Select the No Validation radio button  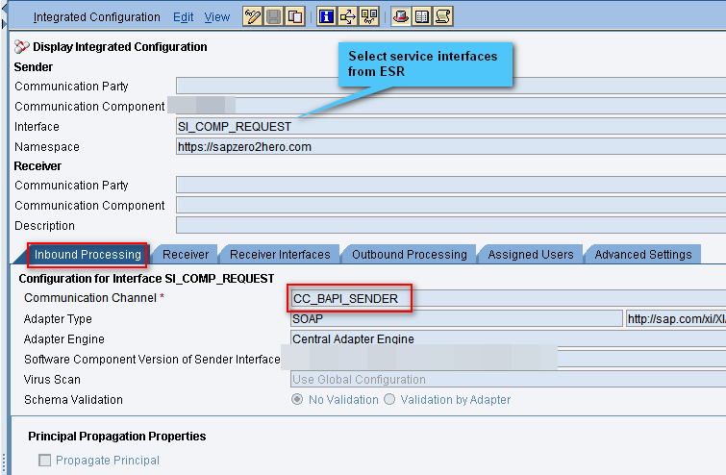click(297, 400)
